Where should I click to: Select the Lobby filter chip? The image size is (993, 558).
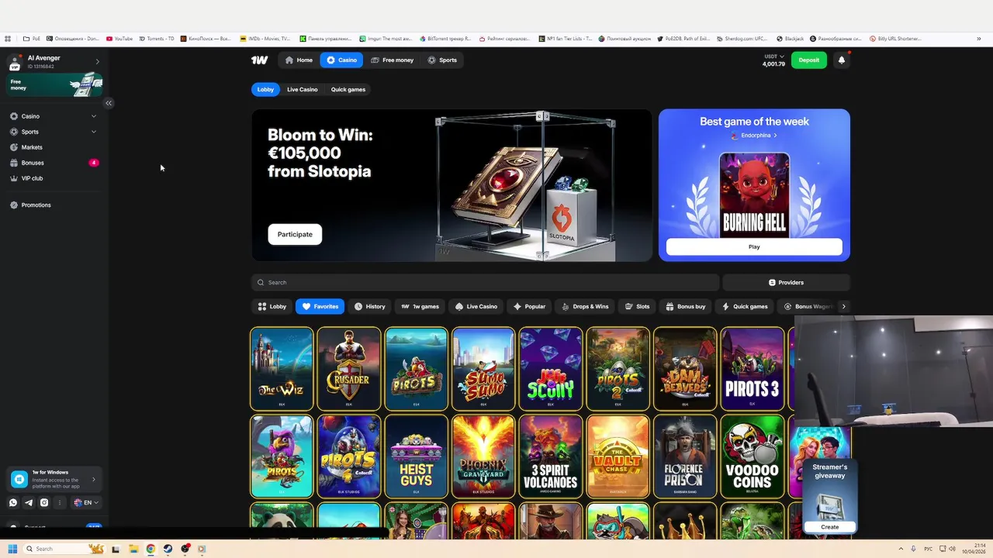272,306
